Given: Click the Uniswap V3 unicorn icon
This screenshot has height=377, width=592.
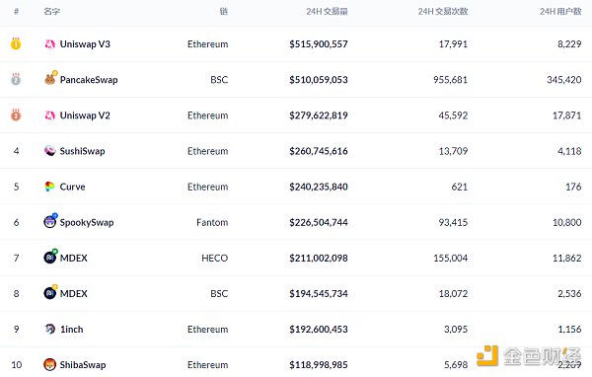Looking at the screenshot, I should click(50, 44).
